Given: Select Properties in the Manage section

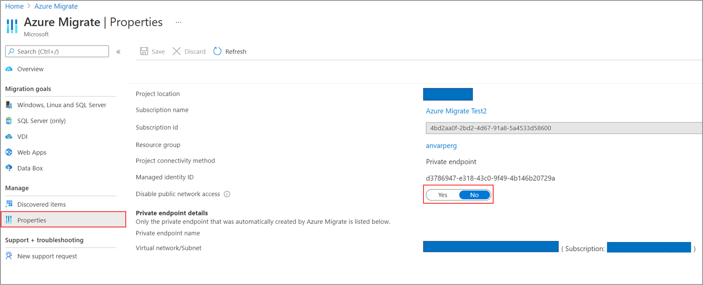Looking at the screenshot, I should pyautogui.click(x=64, y=220).
